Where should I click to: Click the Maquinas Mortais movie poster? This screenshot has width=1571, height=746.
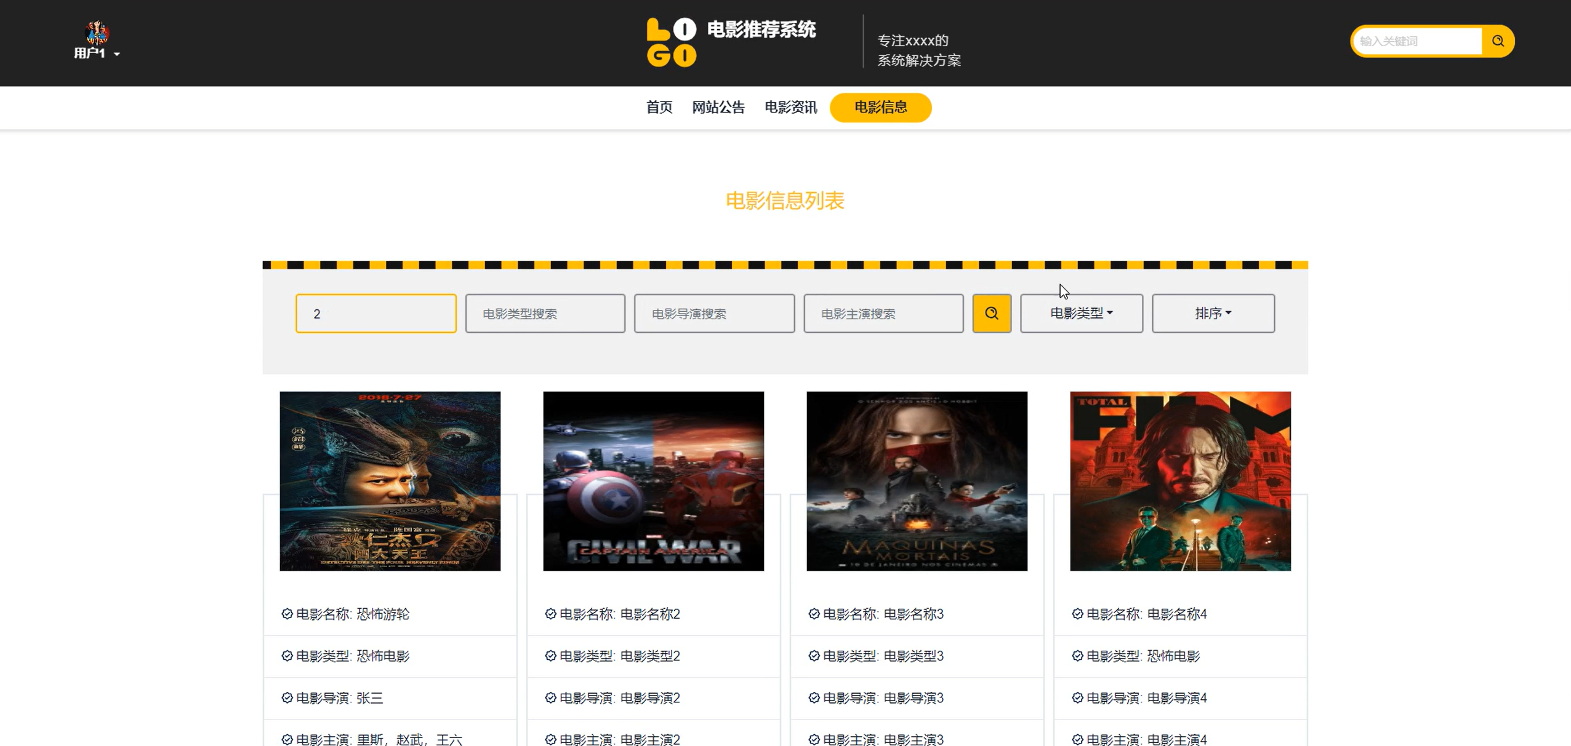(917, 481)
